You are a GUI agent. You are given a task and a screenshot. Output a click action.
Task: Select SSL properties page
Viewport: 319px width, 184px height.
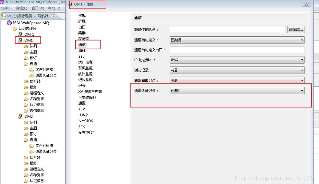tap(81, 56)
